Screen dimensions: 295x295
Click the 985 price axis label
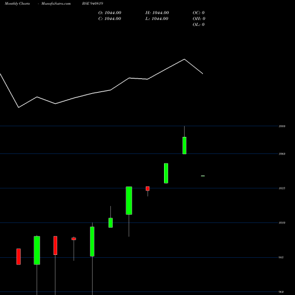point(281,257)
